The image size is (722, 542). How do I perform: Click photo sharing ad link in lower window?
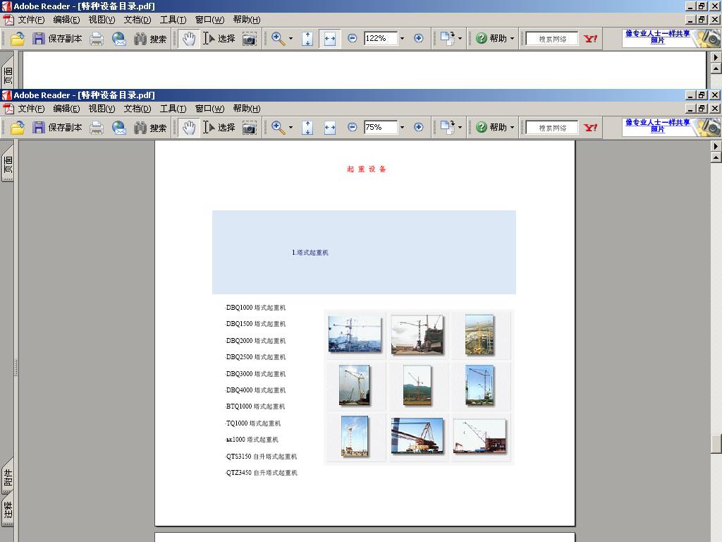click(658, 126)
